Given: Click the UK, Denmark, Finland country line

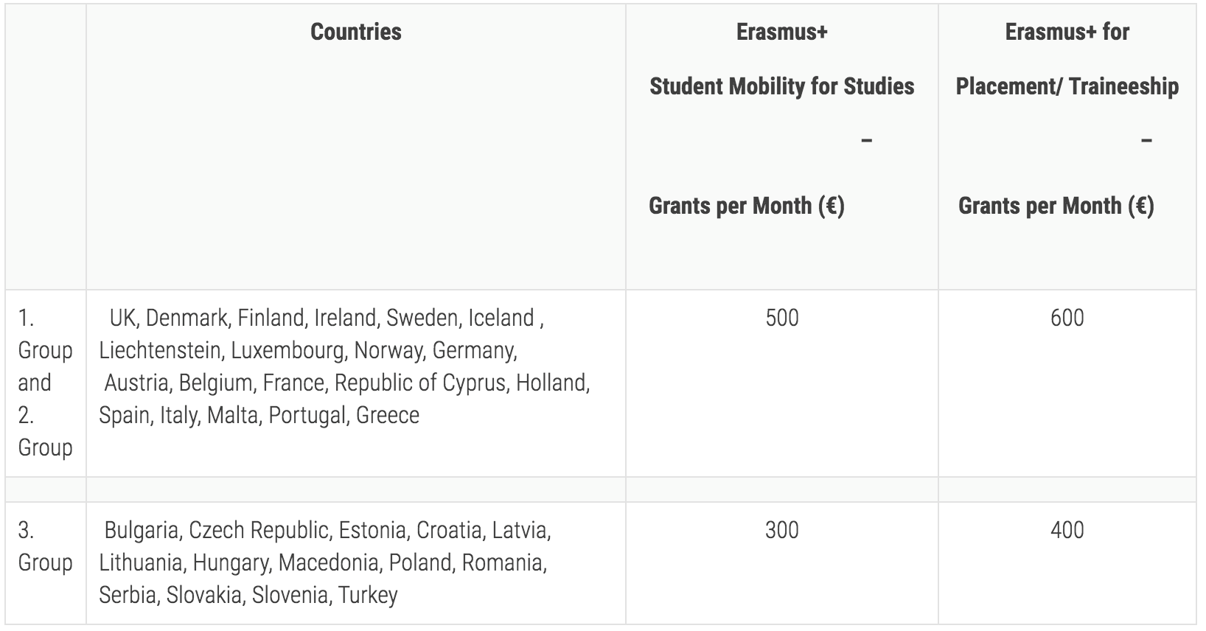Looking at the screenshot, I should coord(327,318).
